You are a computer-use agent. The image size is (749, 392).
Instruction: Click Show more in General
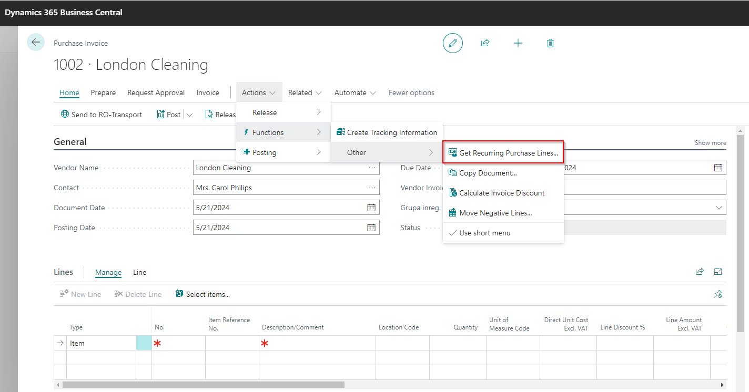tap(710, 143)
